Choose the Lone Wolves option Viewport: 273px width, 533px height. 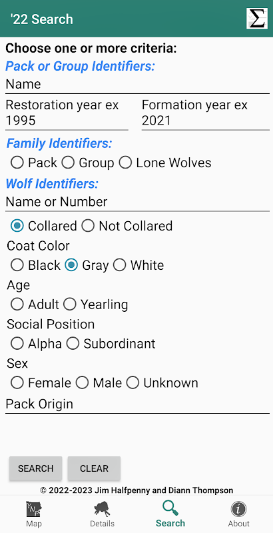coord(125,163)
